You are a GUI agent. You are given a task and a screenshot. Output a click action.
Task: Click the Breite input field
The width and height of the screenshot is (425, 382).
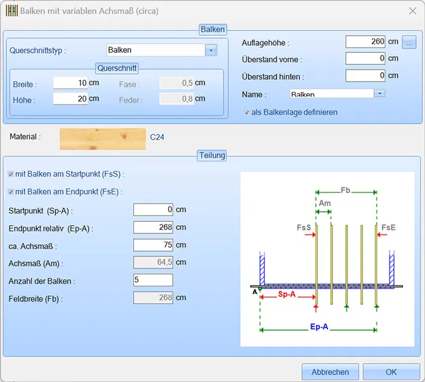pyautogui.click(x=70, y=83)
